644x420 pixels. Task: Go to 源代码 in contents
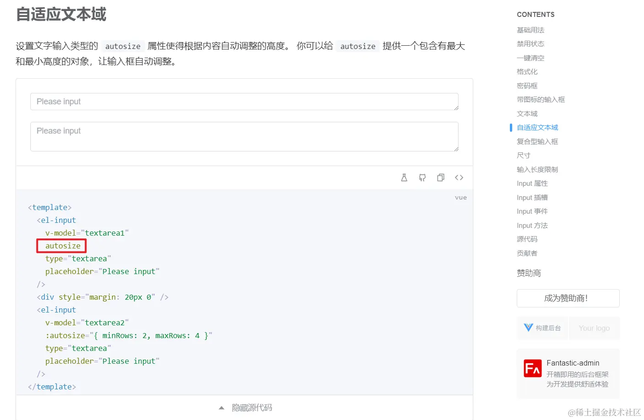point(527,239)
